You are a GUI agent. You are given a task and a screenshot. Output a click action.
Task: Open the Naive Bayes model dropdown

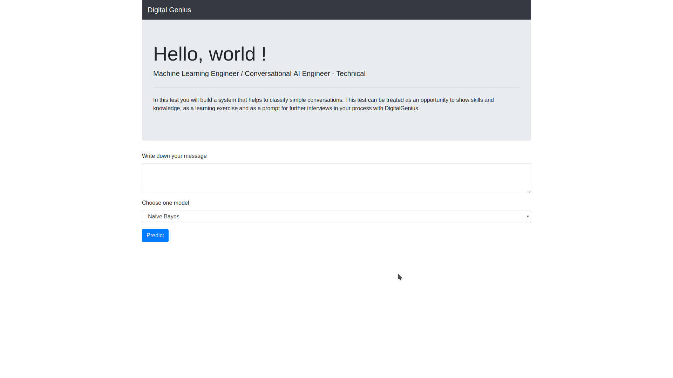click(x=336, y=217)
